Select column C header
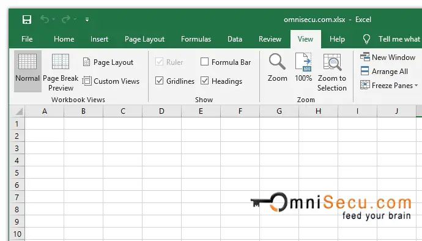The width and height of the screenshot is (422, 241). pyautogui.click(x=123, y=111)
